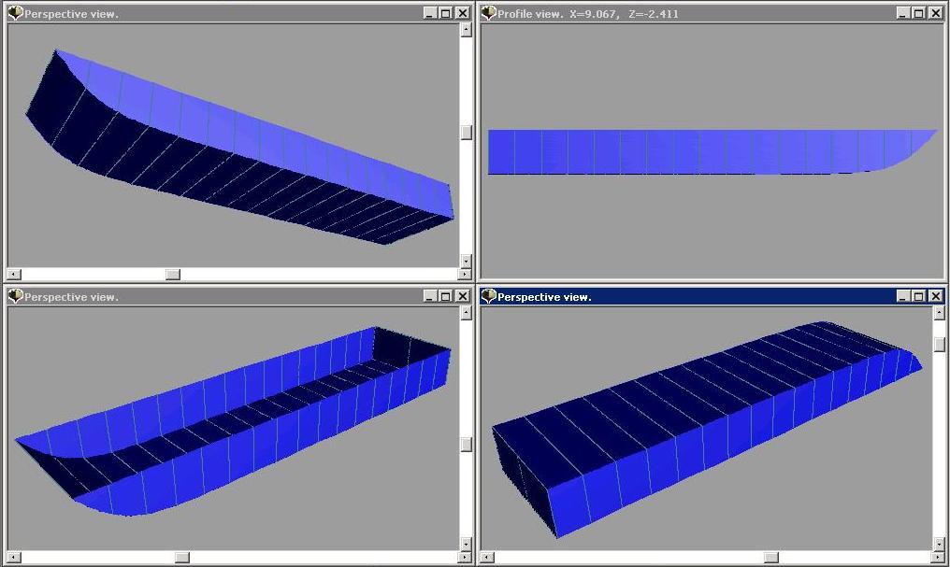Screen dimensions: 950x567
Task: Open the system icon of the open-hull-interior Perspective window
Action: [15, 296]
